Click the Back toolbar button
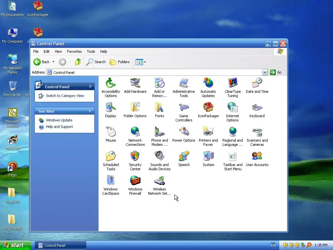The height and width of the screenshot is (250, 333). tap(42, 62)
